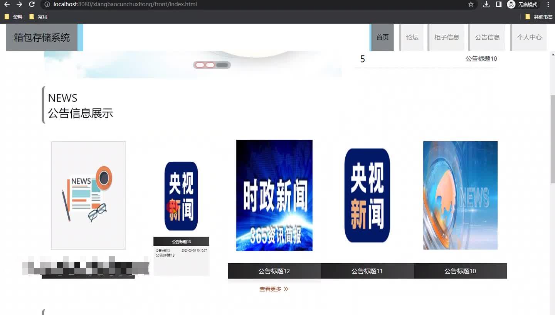Click the 公告详情13 text in the card
The height and width of the screenshot is (315, 555).
(x=165, y=256)
